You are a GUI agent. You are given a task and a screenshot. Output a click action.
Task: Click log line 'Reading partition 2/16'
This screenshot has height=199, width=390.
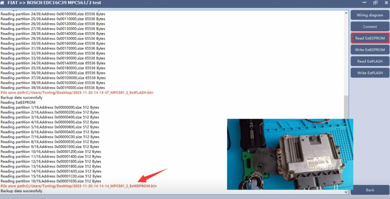coord(50,113)
